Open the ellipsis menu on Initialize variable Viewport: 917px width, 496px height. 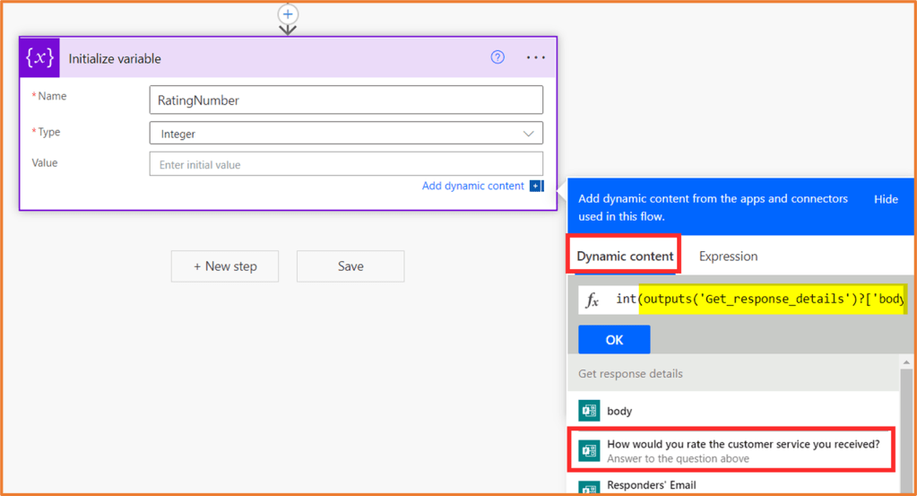coord(535,57)
